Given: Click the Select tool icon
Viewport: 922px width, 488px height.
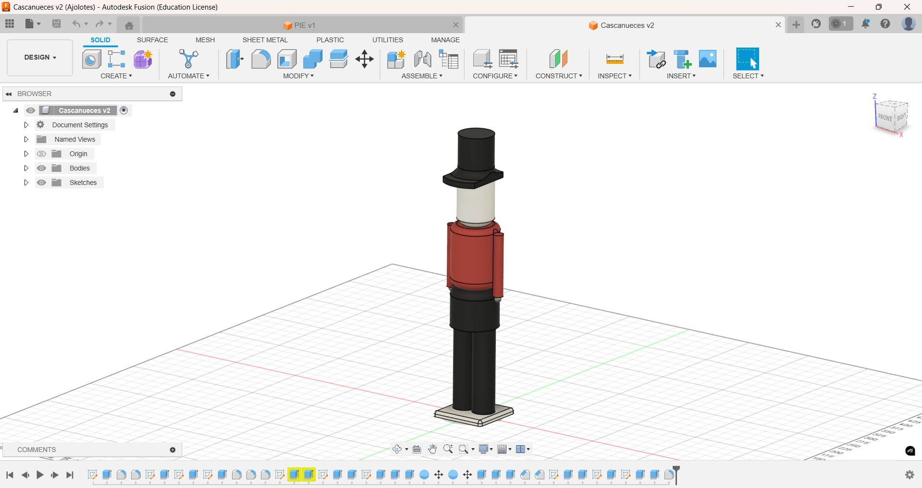Looking at the screenshot, I should click(748, 59).
